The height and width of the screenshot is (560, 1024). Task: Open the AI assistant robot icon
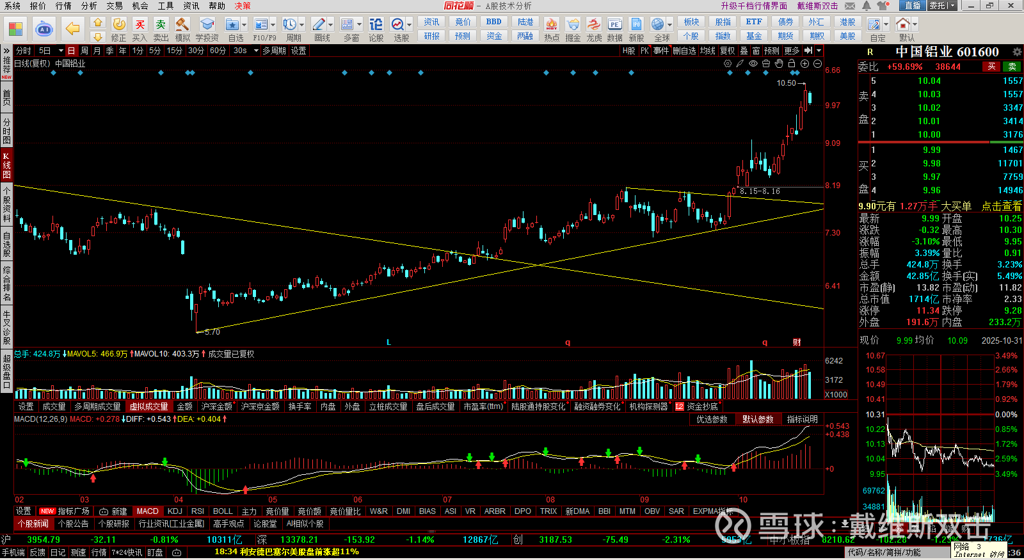[44, 29]
